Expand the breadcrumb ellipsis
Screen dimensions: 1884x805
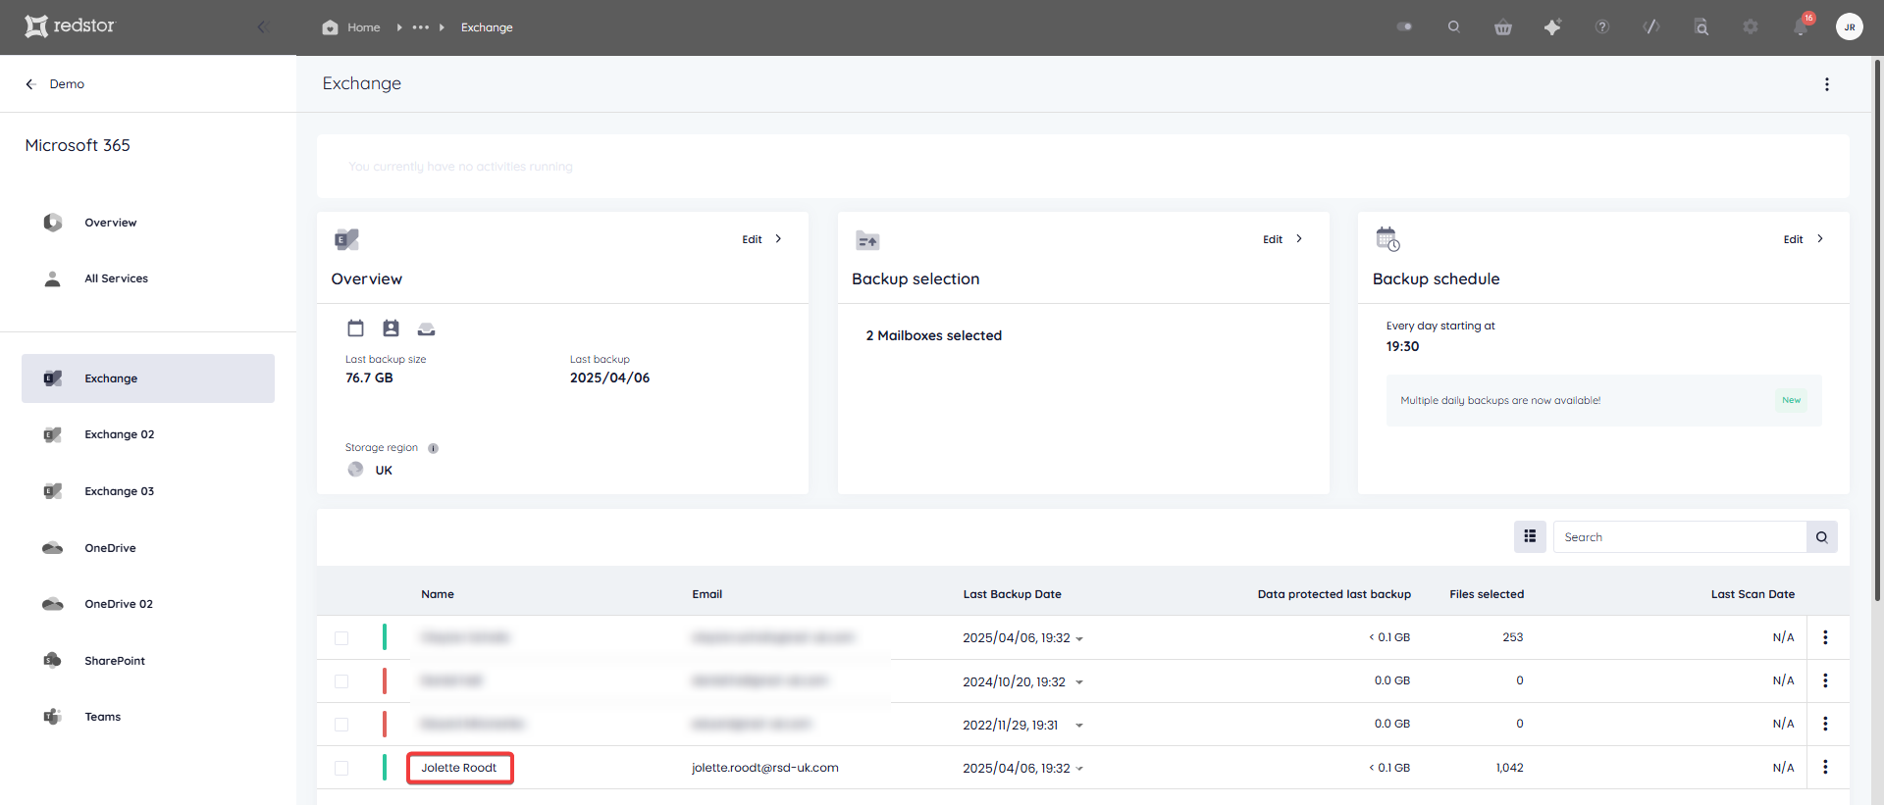[420, 27]
